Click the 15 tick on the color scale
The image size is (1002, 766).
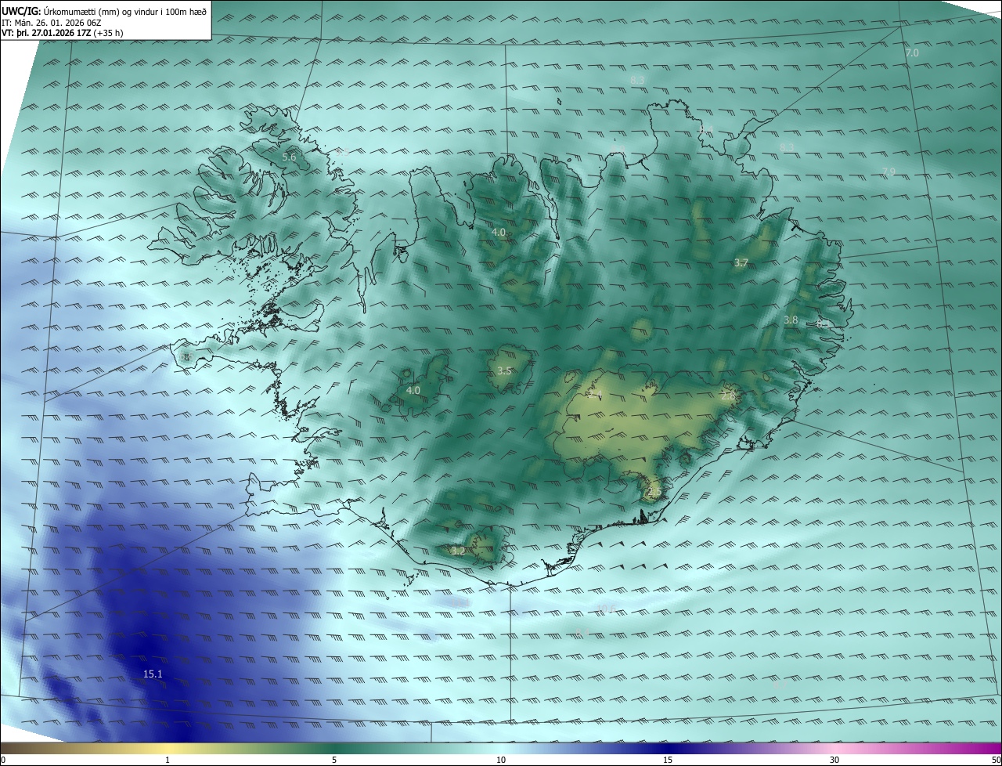click(668, 760)
